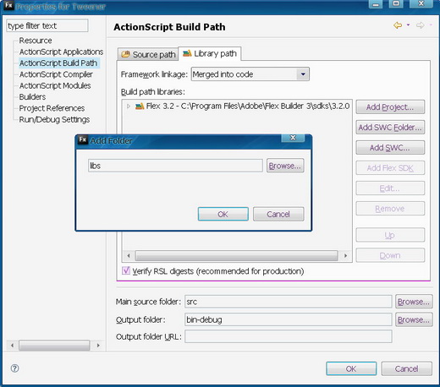
Task: Click the Output folder URL field
Action: [x=289, y=336]
